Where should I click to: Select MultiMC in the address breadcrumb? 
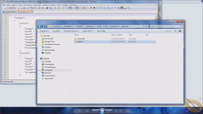tap(80, 26)
